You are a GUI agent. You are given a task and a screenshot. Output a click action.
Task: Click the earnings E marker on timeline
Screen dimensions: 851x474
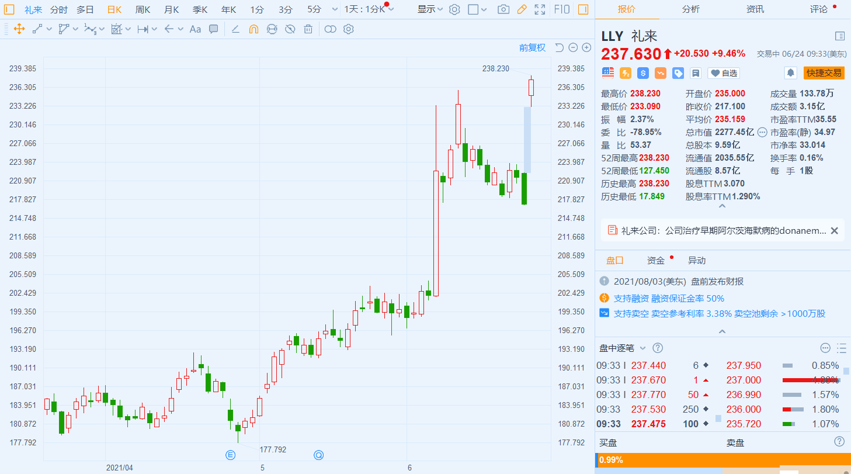point(230,454)
